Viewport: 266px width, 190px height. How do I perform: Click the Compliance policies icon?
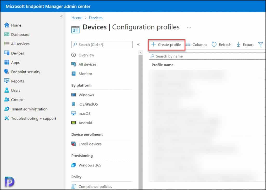click(74, 186)
